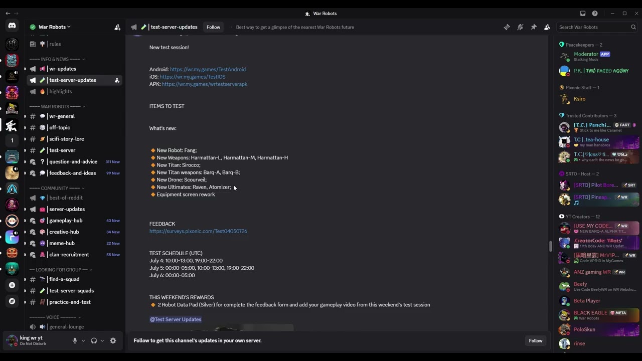This screenshot has height=361, width=642.
Task: Toggle notification mute bell for this channel
Action: point(520,27)
